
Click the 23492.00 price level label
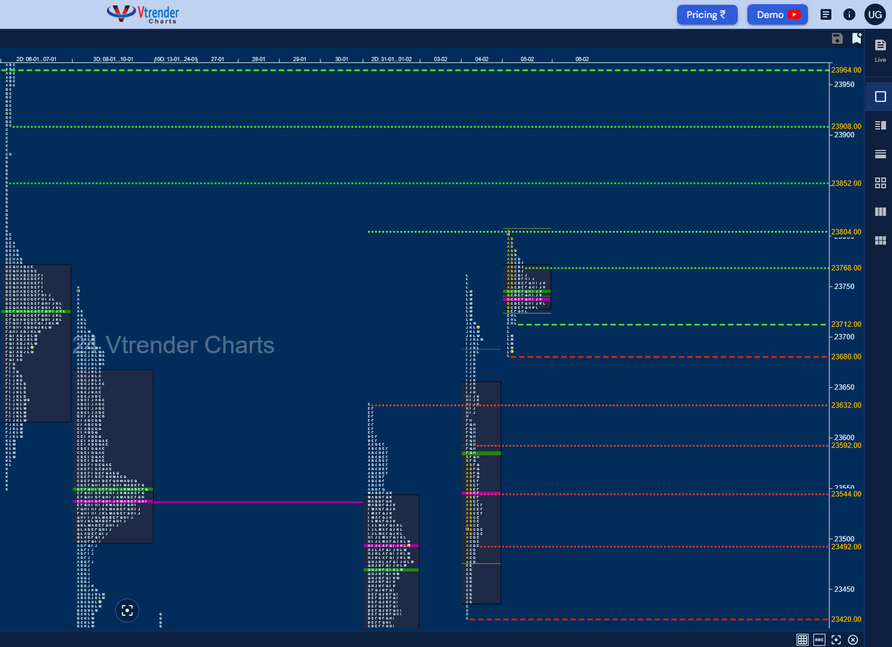pyautogui.click(x=847, y=546)
